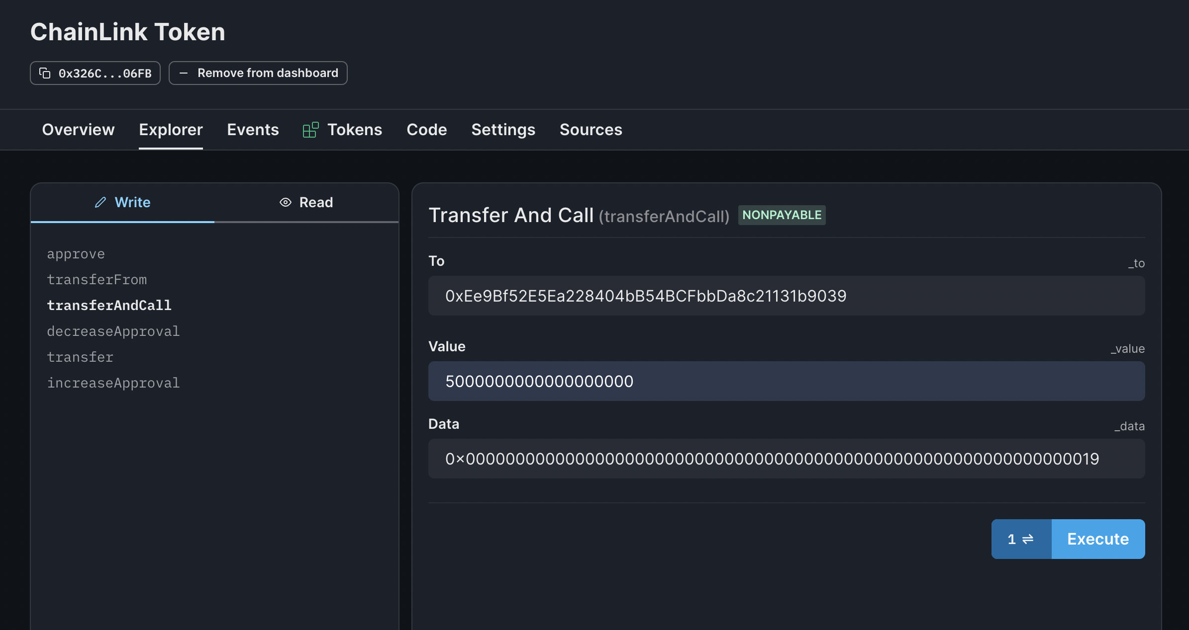Screen dimensions: 1189x630
Task: Open the decreaseApproval function
Action: (113, 331)
